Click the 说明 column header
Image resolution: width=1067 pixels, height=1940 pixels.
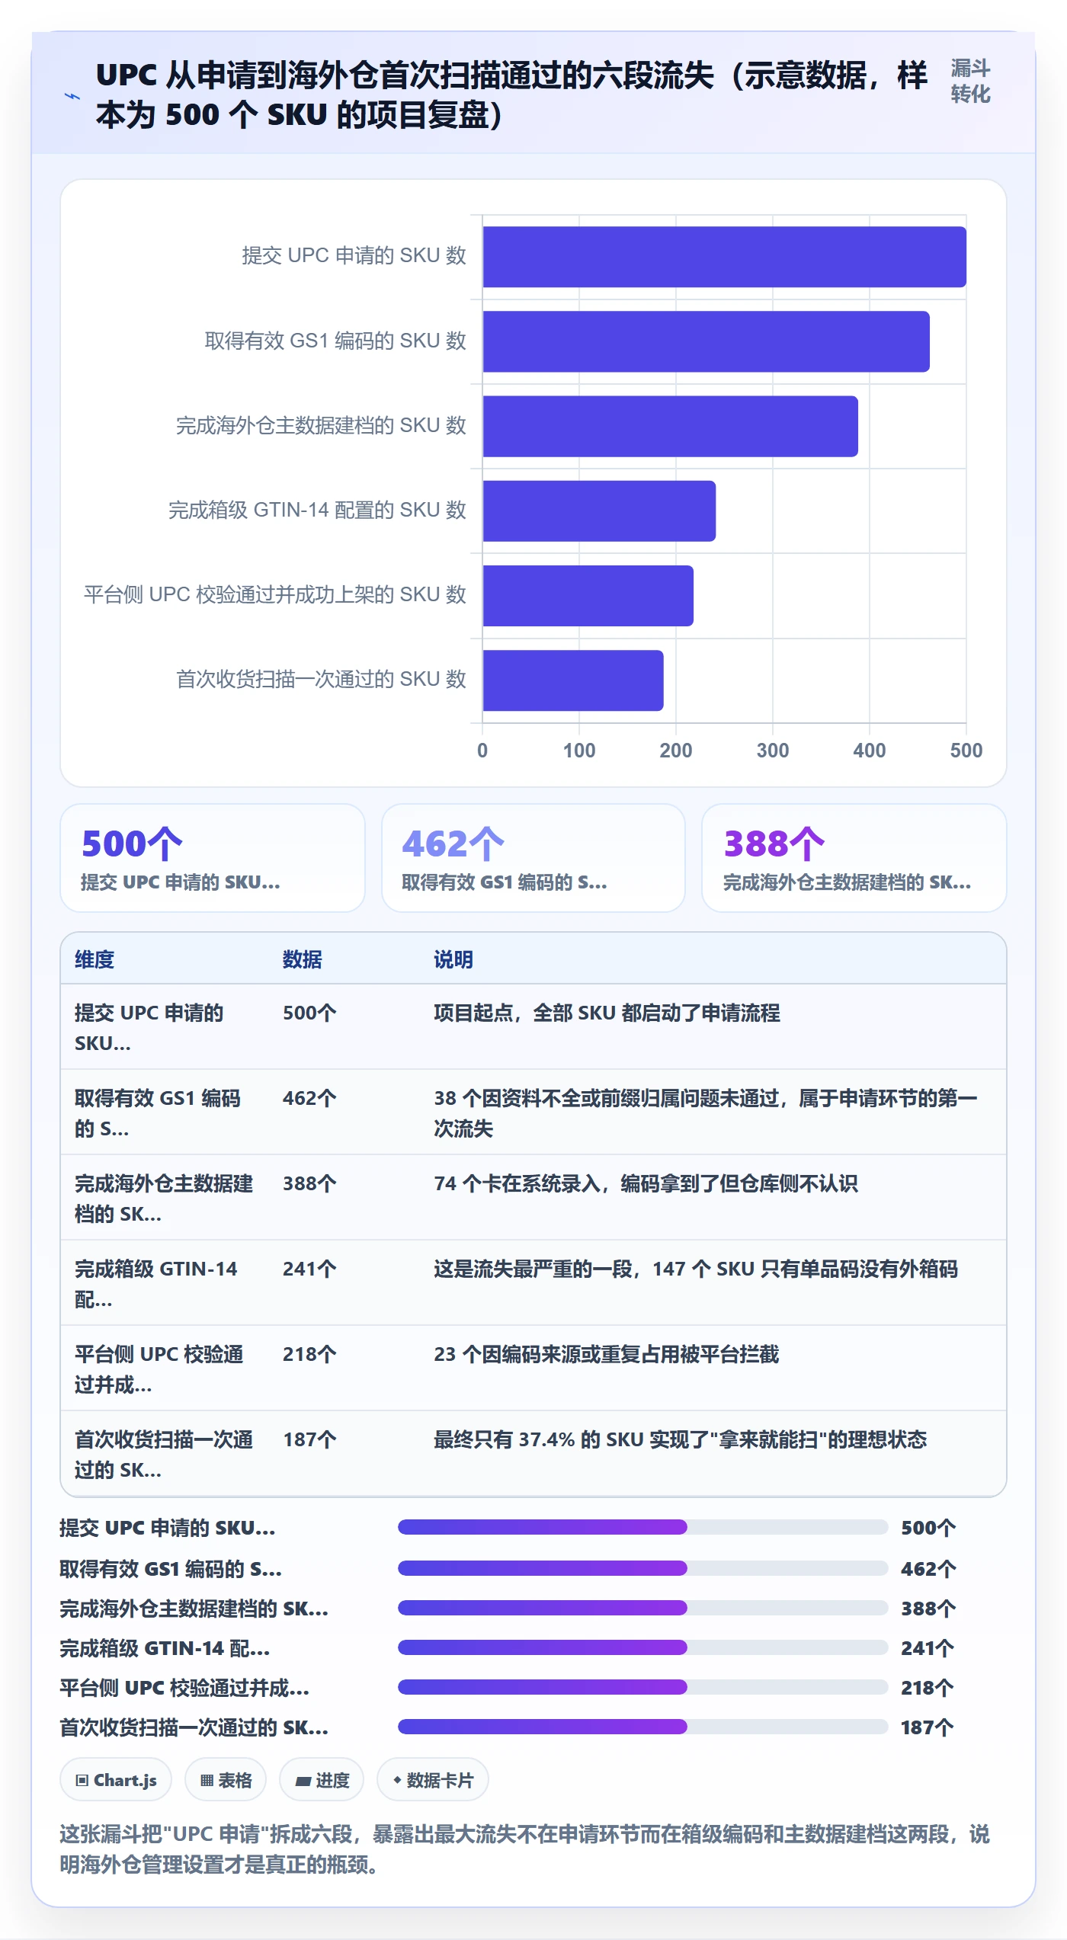coord(453,959)
